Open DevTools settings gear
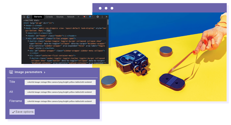 (98, 17)
